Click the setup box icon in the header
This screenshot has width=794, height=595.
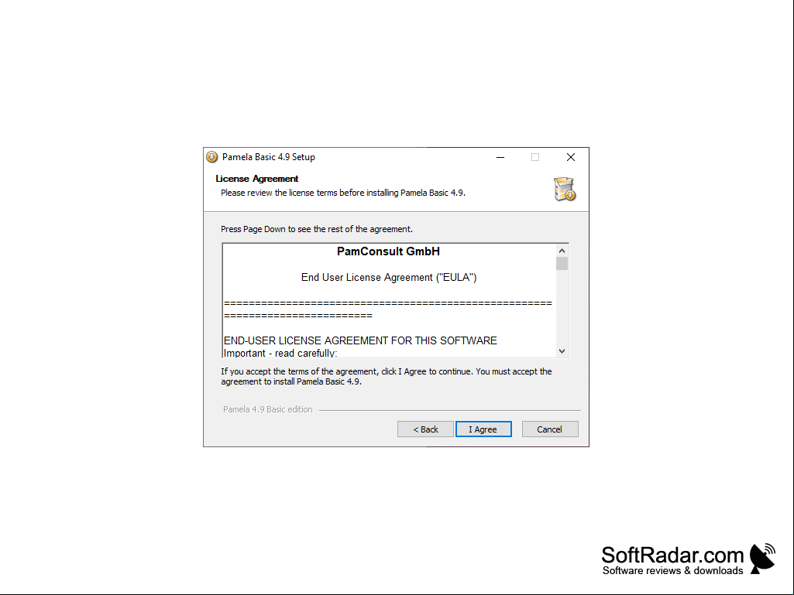[565, 190]
